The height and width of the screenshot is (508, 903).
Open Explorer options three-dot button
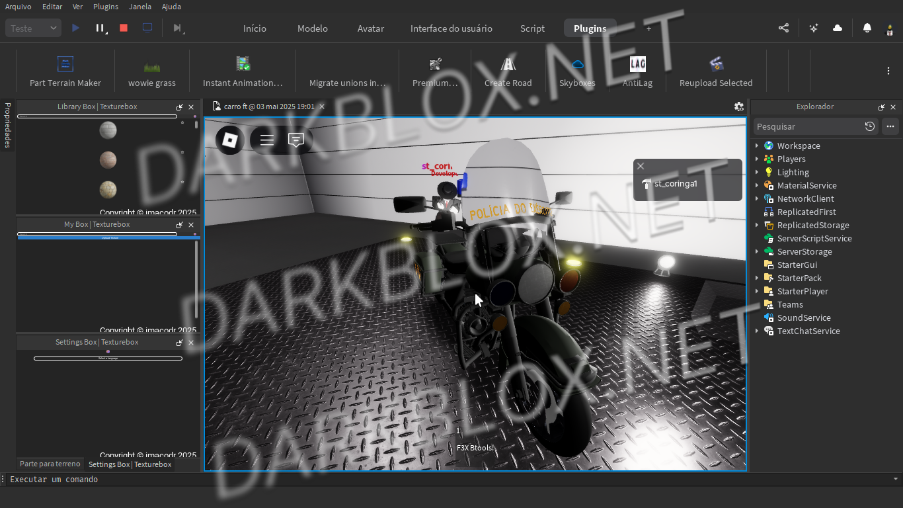tap(890, 126)
